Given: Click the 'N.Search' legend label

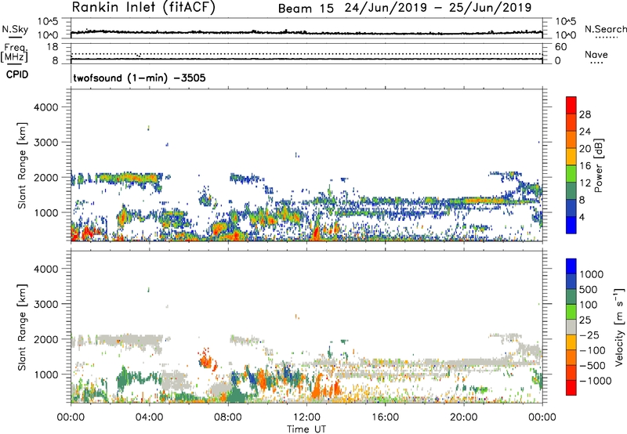Looking at the screenshot, I should click(605, 29).
